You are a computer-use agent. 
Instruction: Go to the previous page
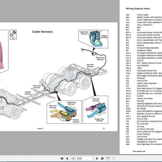67,159
